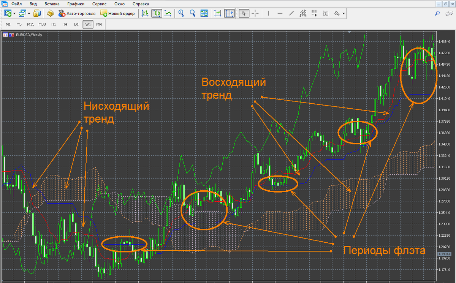The image size is (456, 283).
Task: Open the Сервис menu
Action: click(x=100, y=4)
